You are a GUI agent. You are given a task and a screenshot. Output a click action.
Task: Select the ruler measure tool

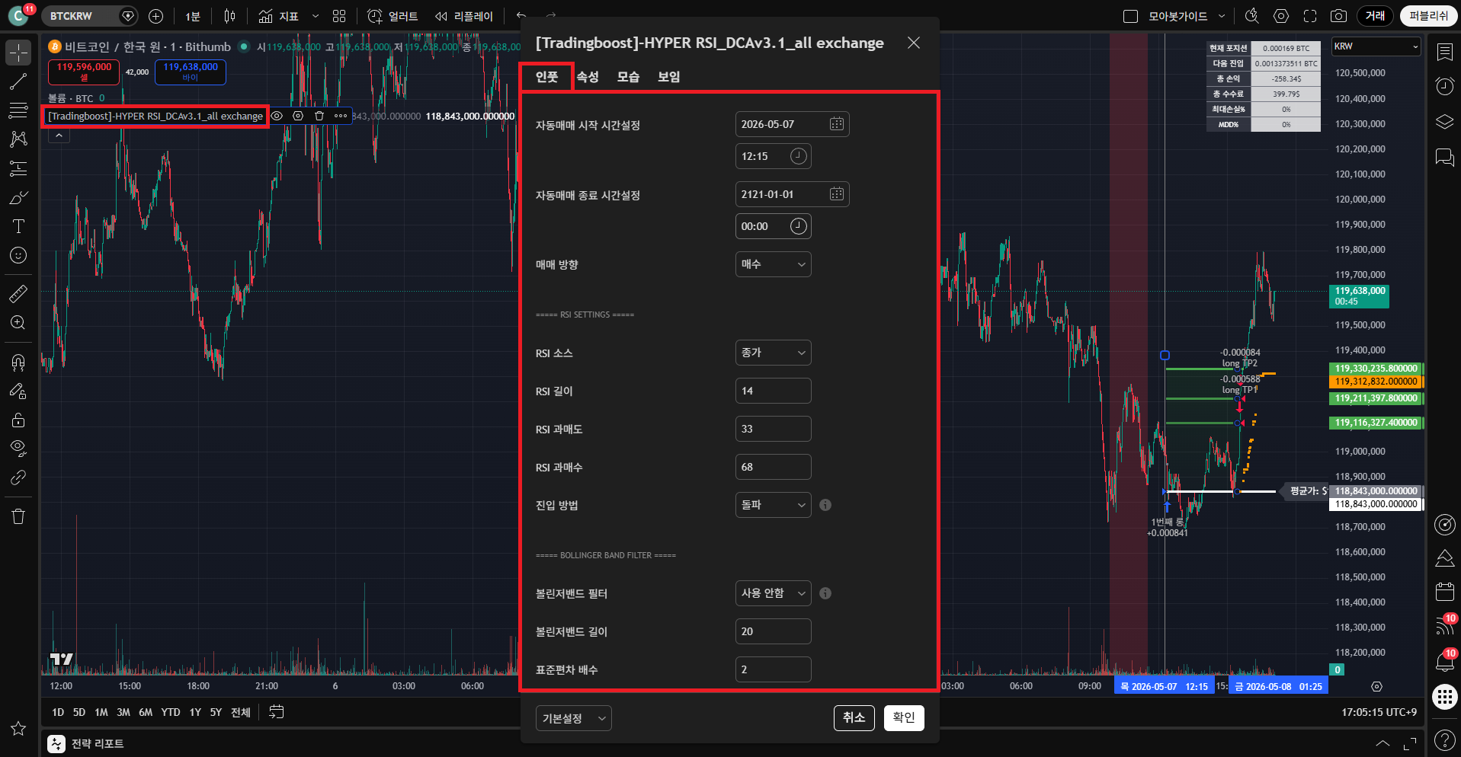[x=18, y=293]
